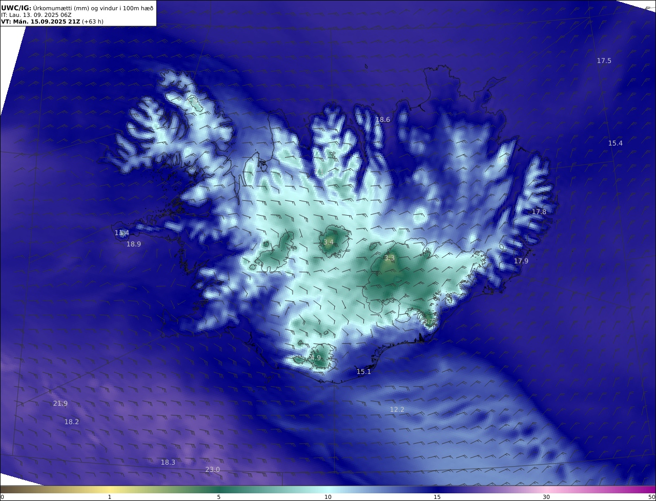Click the 21.9 value in the southwest ocean
The width and height of the screenshot is (656, 501).
tap(60, 404)
